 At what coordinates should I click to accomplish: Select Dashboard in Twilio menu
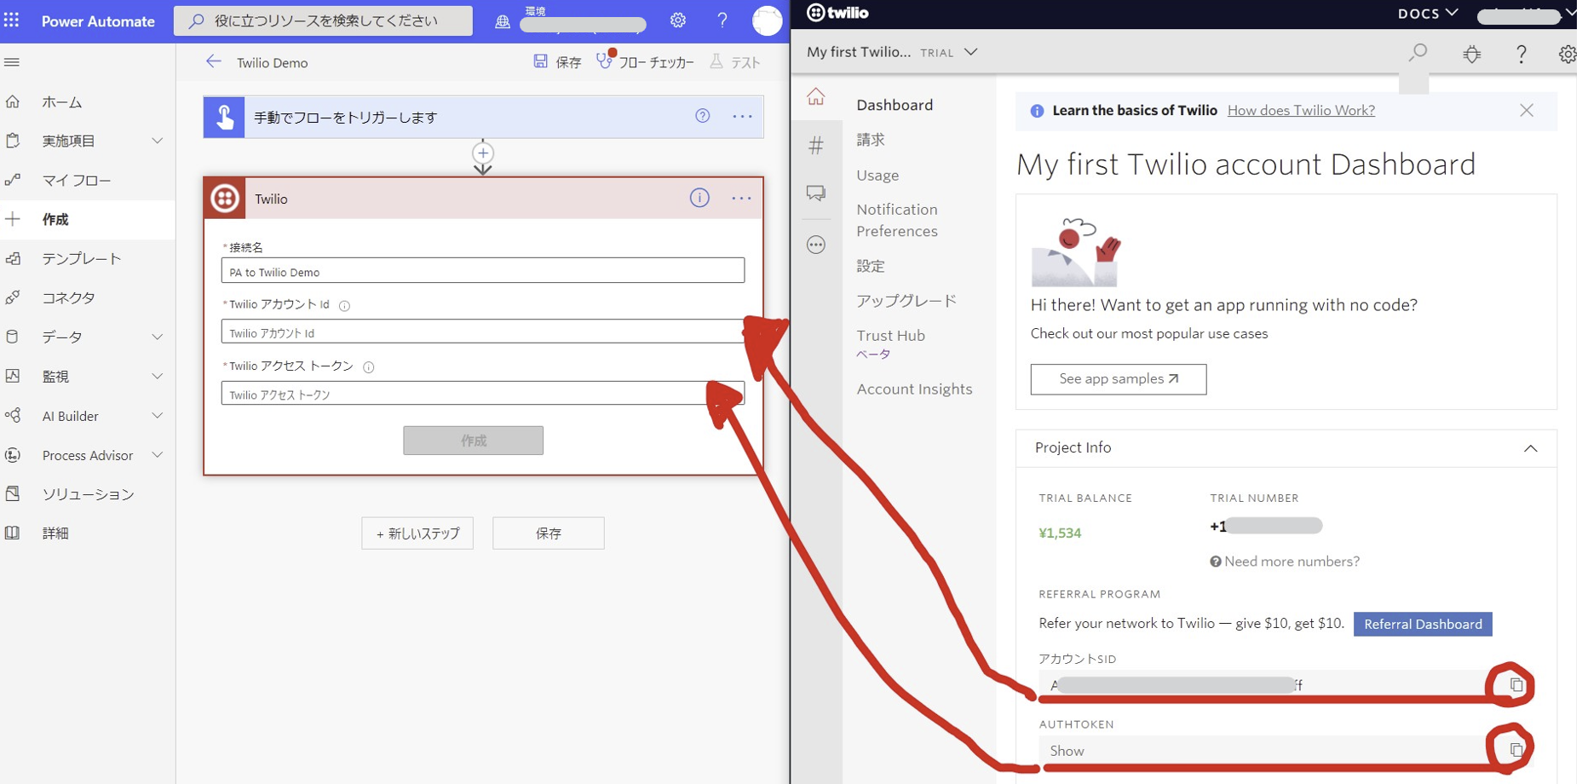click(x=895, y=105)
